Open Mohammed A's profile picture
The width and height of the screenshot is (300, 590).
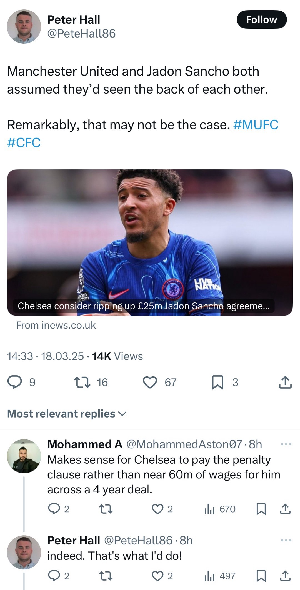point(24,456)
